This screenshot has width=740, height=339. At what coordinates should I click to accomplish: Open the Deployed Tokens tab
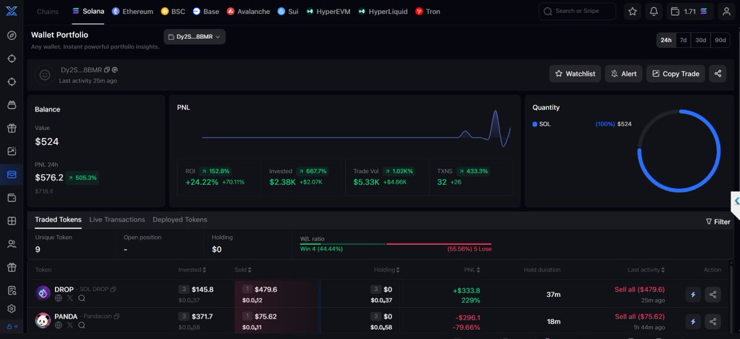pos(180,219)
